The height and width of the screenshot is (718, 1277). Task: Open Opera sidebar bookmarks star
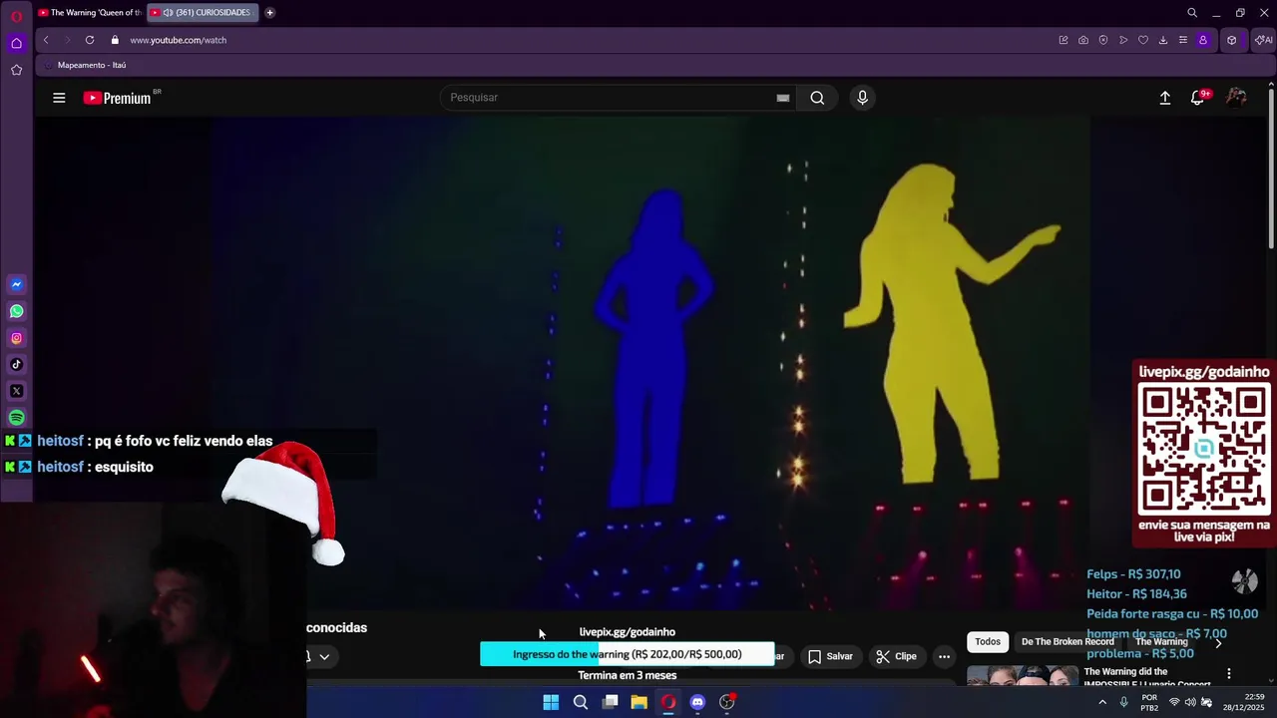tap(16, 70)
